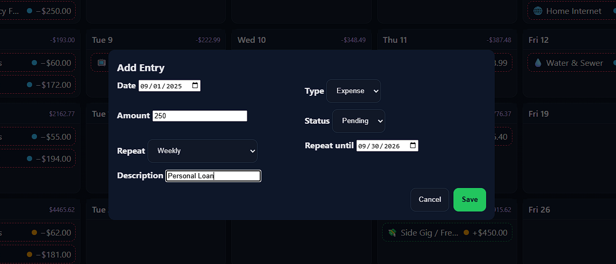616x264 pixels.
Task: Cancel the Add Entry dialog
Action: 429,200
